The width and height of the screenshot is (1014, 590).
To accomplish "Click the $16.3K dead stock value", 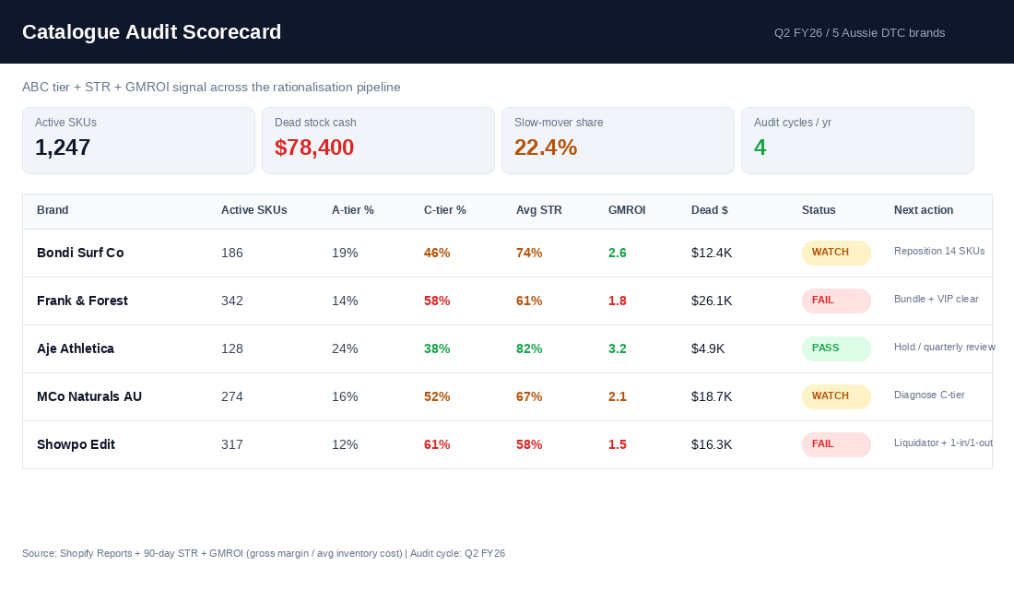I will coord(712,444).
